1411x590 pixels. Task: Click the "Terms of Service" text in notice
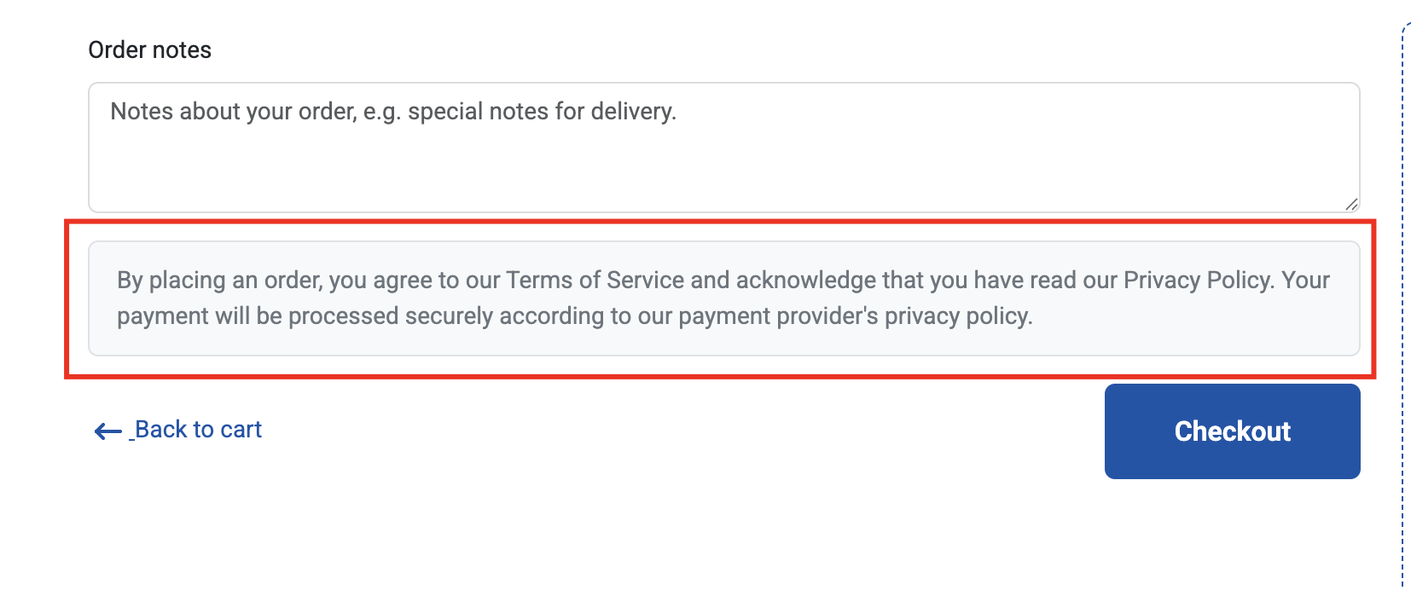pos(595,280)
